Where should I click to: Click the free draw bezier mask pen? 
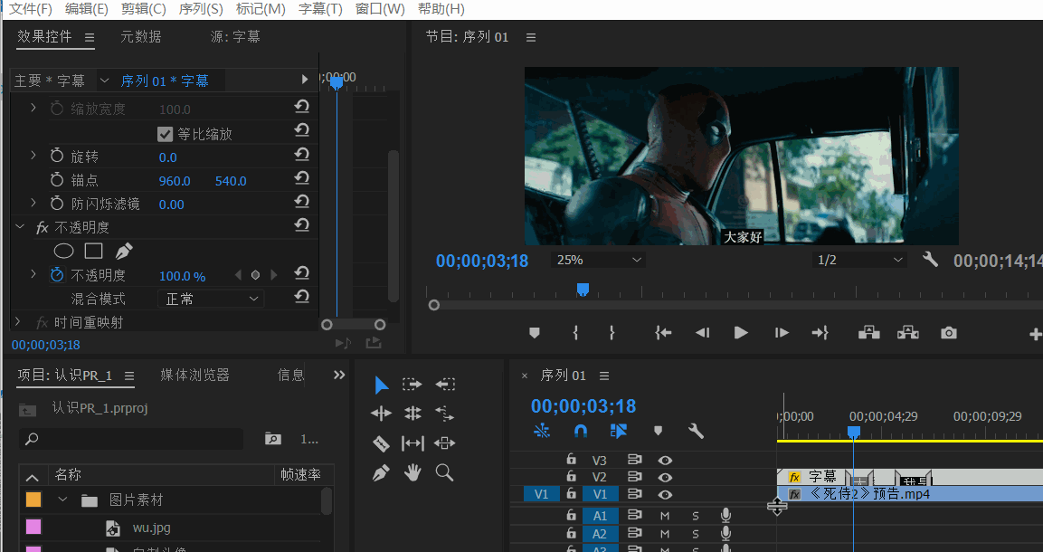point(124,251)
